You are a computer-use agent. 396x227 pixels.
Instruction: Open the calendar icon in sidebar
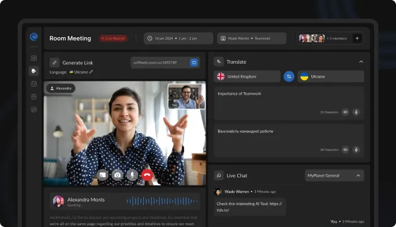34,96
